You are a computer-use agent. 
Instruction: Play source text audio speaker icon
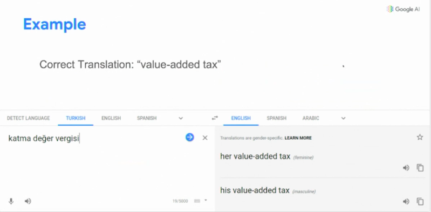coord(28,201)
